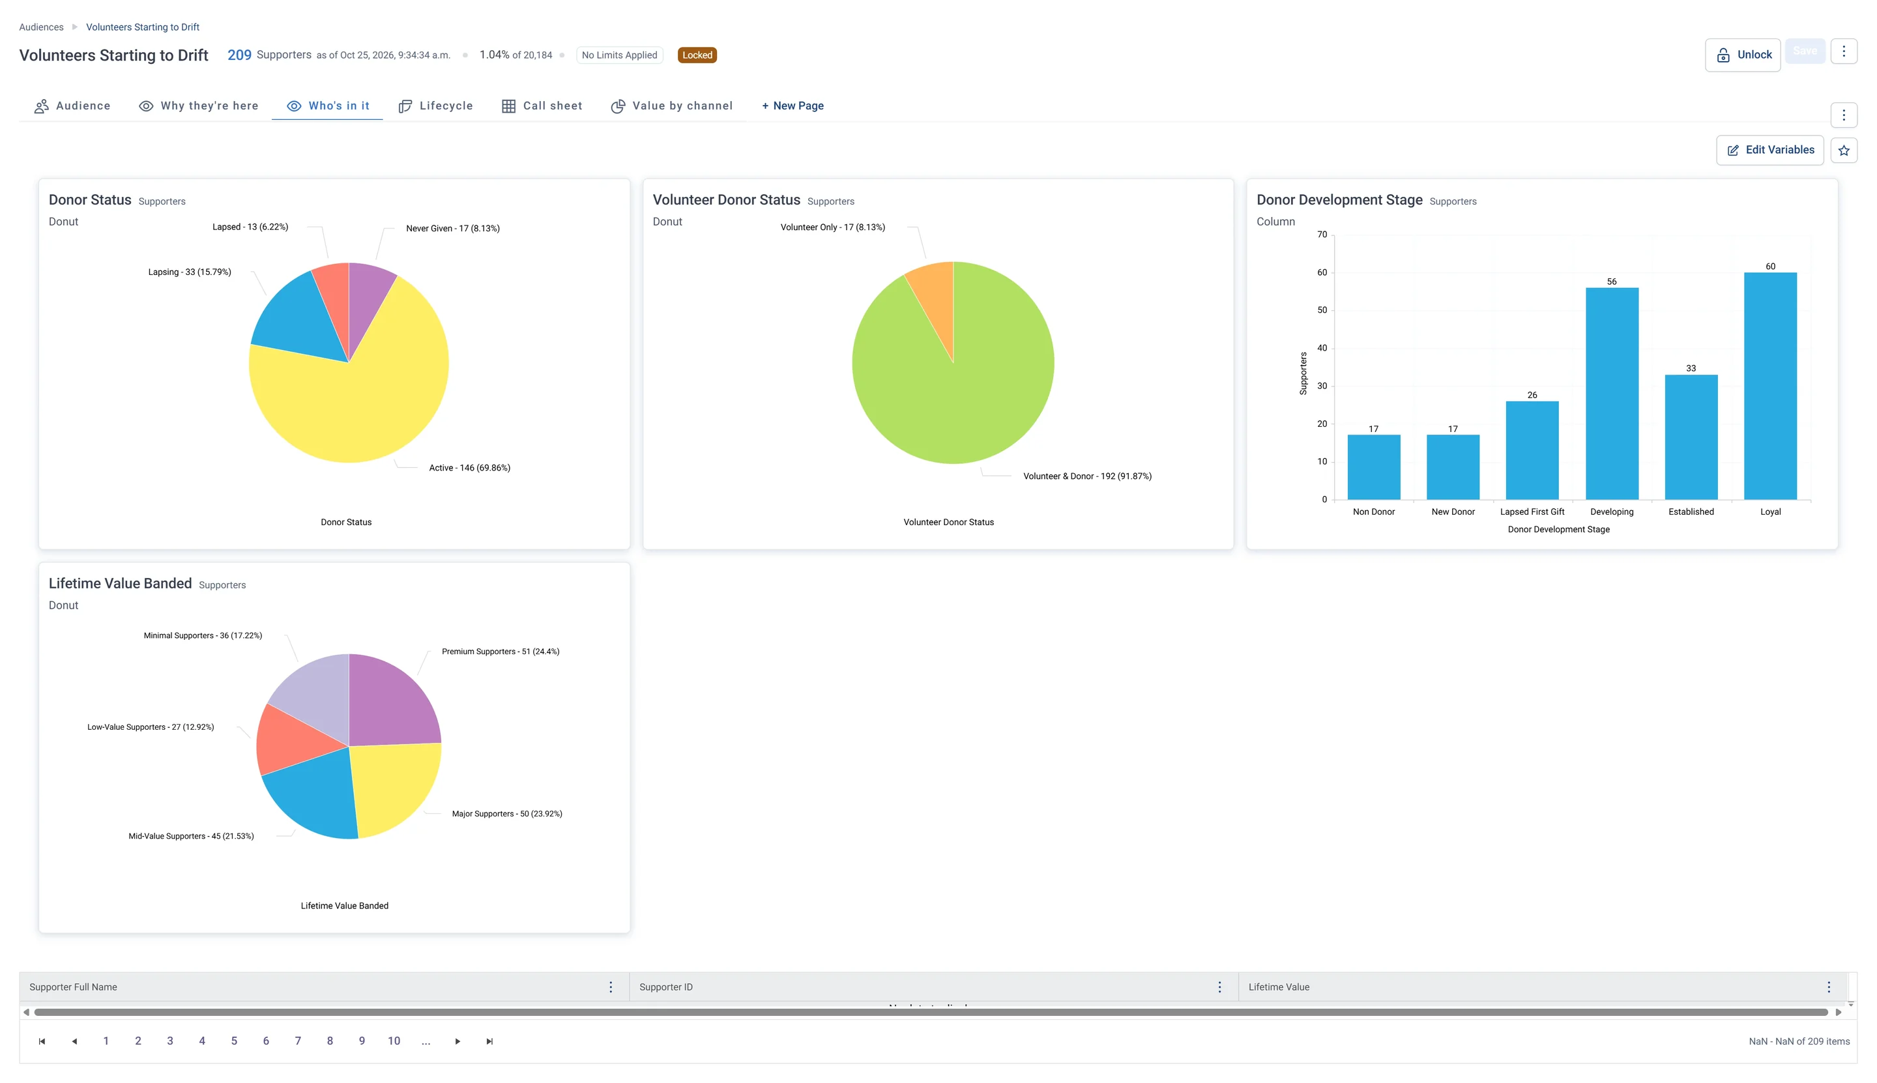Add a New Page

point(793,106)
